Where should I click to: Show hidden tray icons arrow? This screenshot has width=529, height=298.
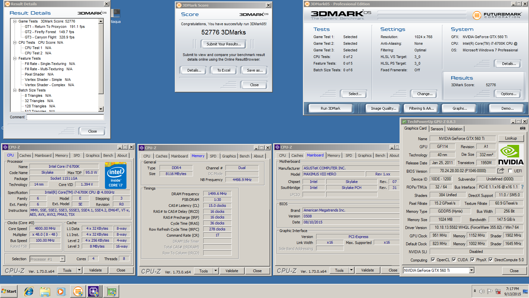tap(475, 291)
